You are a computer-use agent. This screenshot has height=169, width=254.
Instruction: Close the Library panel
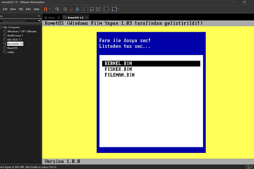click(39, 16)
